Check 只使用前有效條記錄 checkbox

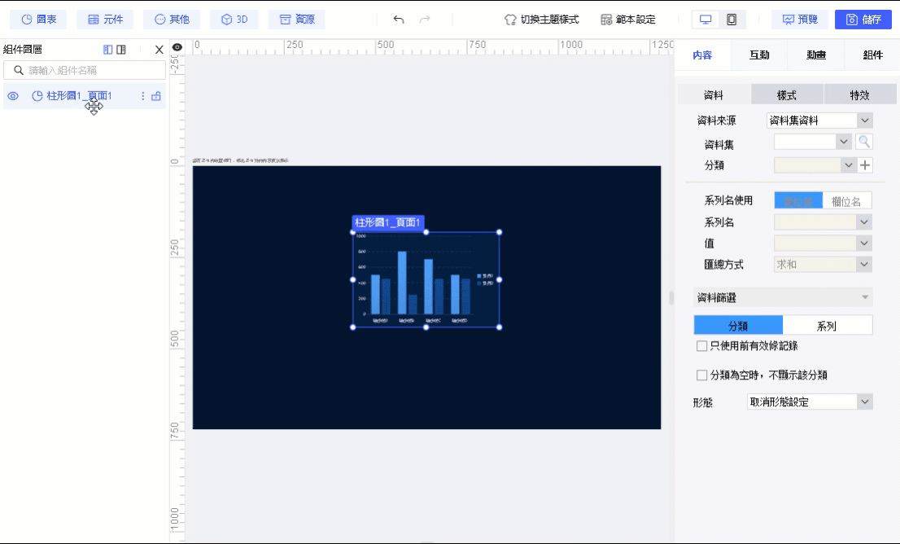point(701,346)
